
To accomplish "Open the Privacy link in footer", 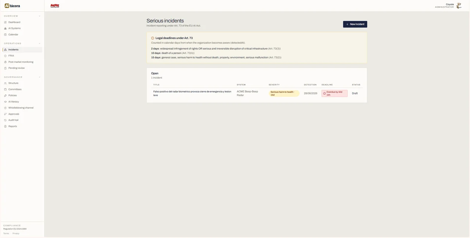I will [x=16, y=234].
